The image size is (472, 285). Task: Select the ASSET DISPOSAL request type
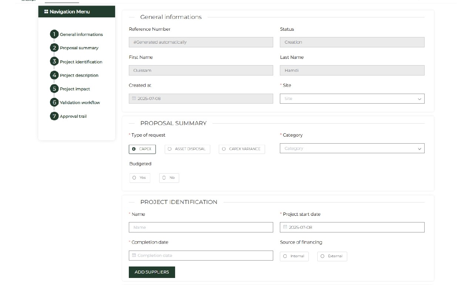coord(187,149)
